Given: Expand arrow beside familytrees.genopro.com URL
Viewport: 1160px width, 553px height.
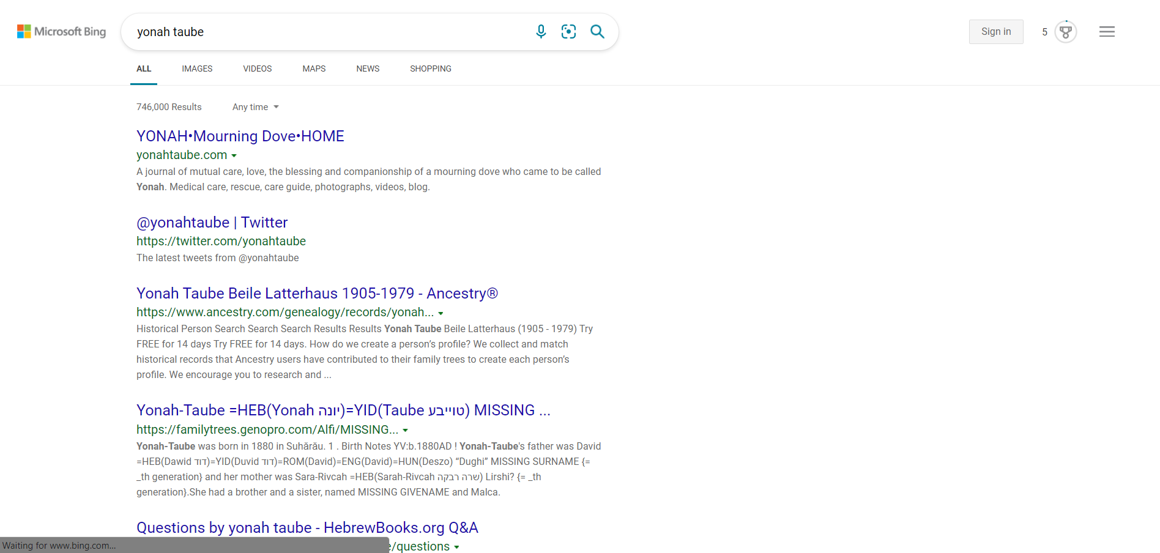Looking at the screenshot, I should coord(405,431).
